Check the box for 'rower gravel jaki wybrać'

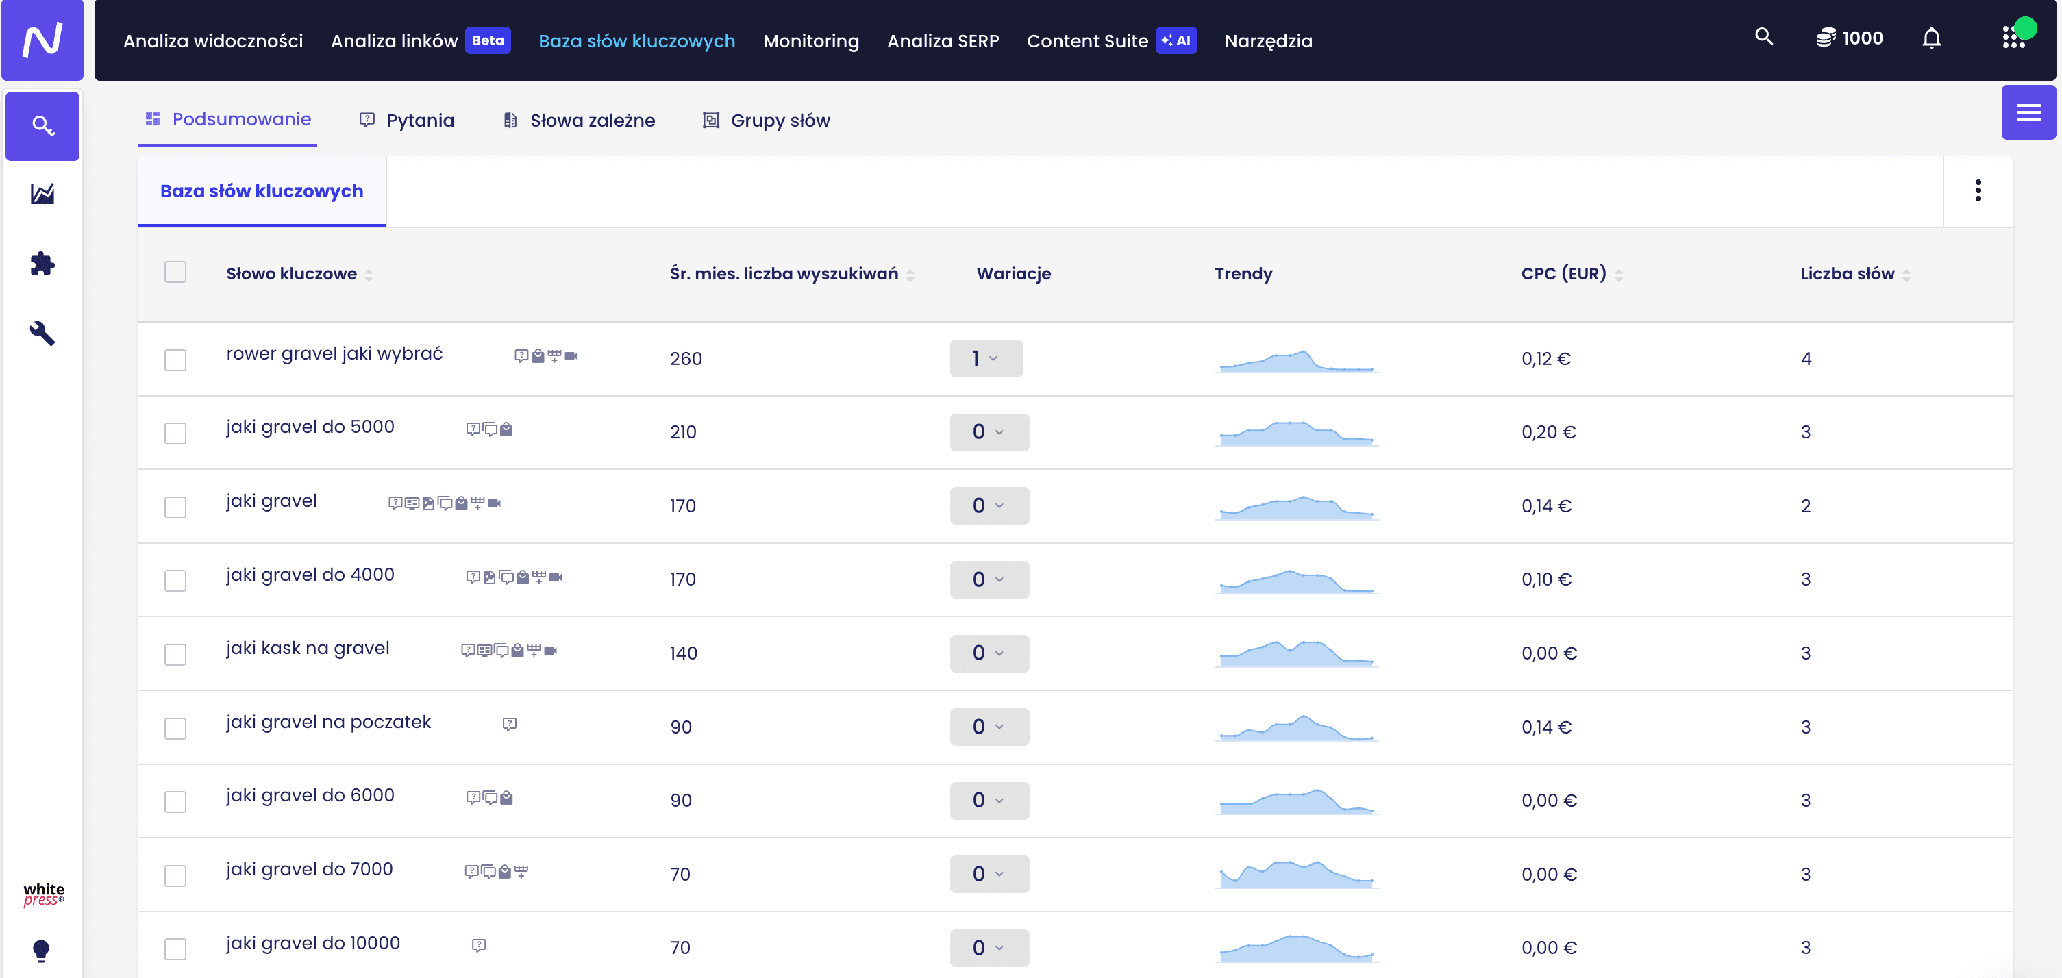pos(175,360)
